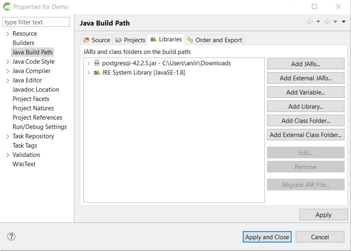Select Builders in the properties tree
Image resolution: width=351 pixels, height=251 pixels.
[24, 43]
